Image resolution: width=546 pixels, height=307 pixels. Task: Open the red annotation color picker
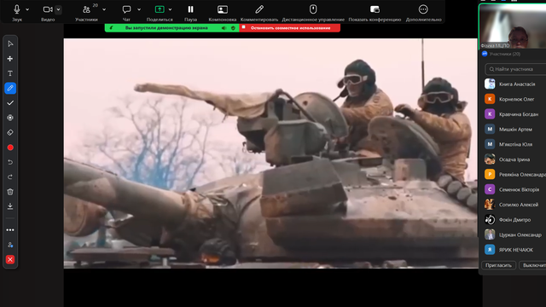click(10, 148)
